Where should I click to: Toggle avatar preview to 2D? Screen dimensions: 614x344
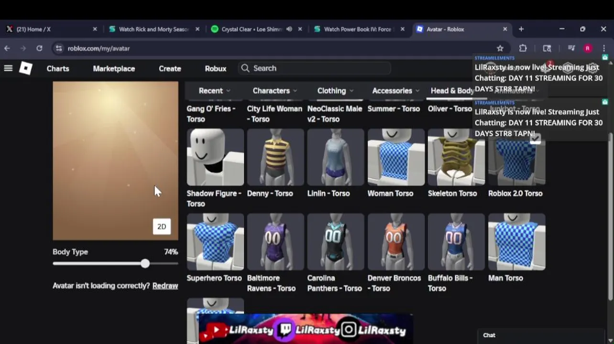162,226
